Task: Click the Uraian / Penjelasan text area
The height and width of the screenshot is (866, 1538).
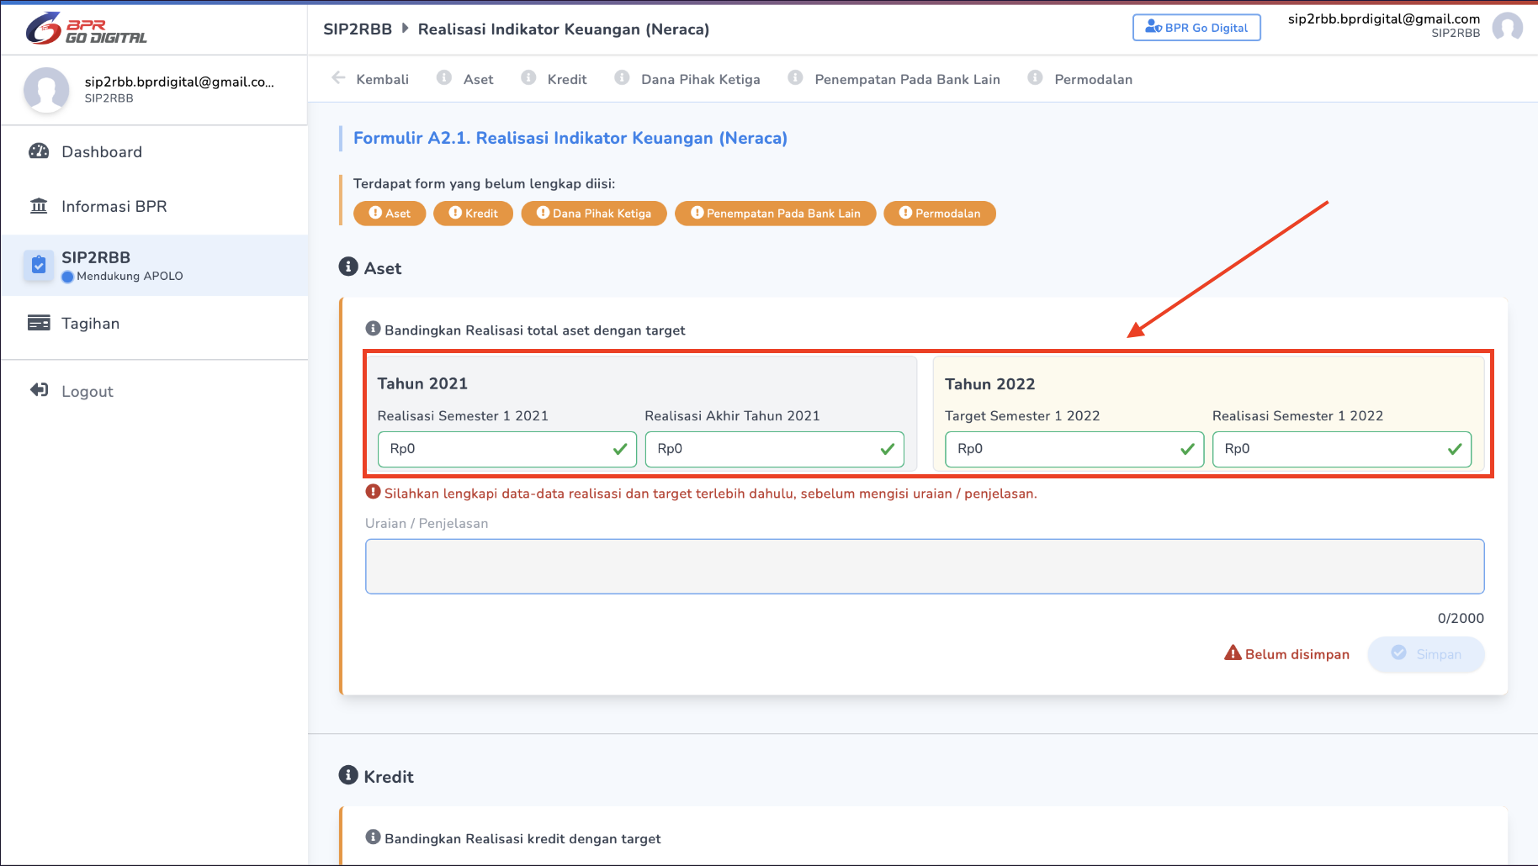Action: pos(925,567)
